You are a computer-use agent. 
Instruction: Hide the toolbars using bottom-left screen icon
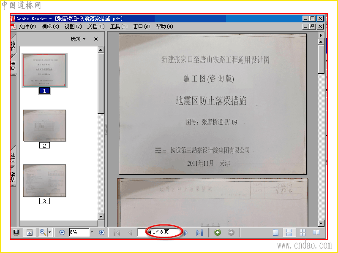pyautogui.click(x=16, y=232)
